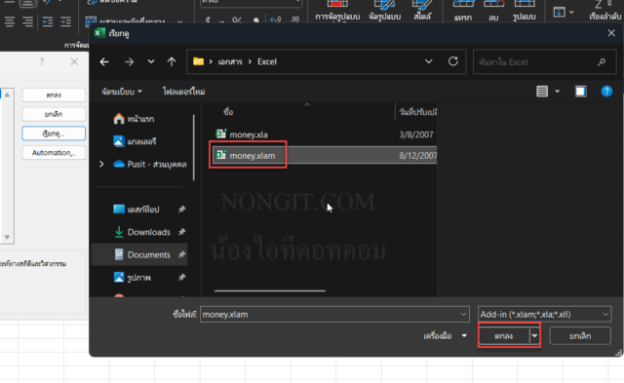Click the pin icon next to Downloads

coord(181,232)
